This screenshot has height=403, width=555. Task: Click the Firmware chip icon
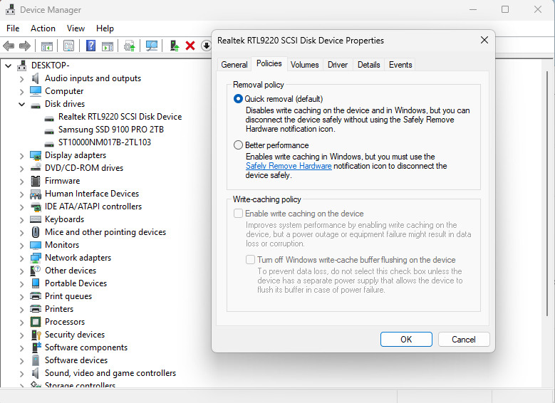36,181
